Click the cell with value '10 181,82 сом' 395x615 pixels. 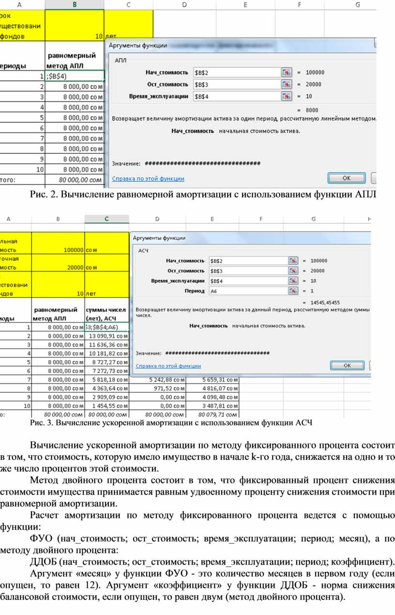[106, 353]
